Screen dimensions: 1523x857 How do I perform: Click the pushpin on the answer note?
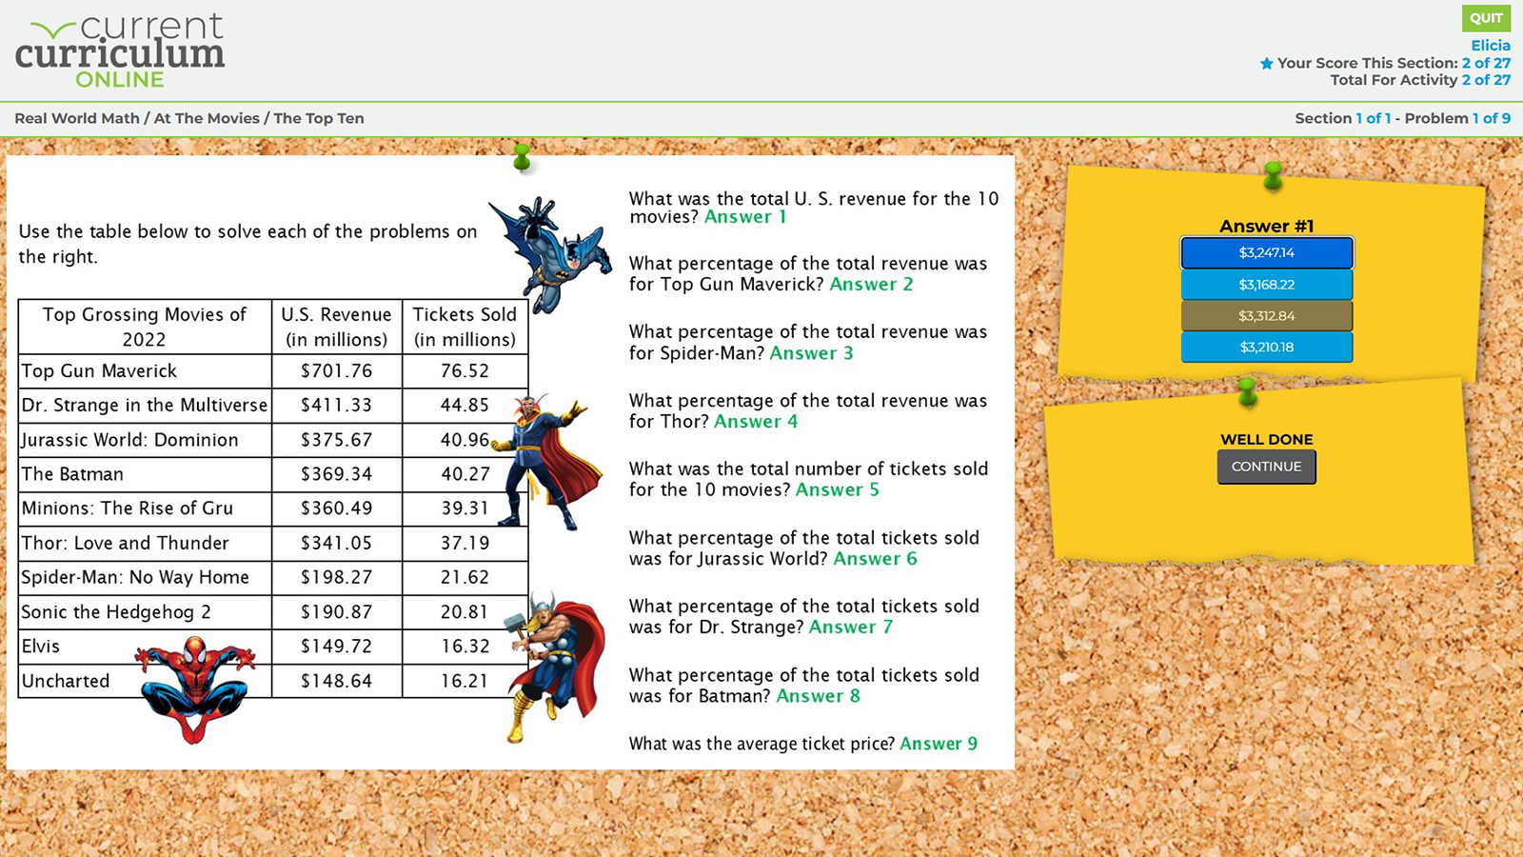(x=1273, y=176)
